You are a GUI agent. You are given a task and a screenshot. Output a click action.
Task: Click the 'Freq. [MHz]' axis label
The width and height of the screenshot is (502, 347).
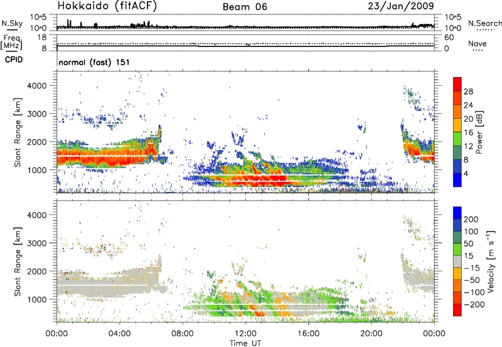(11, 42)
